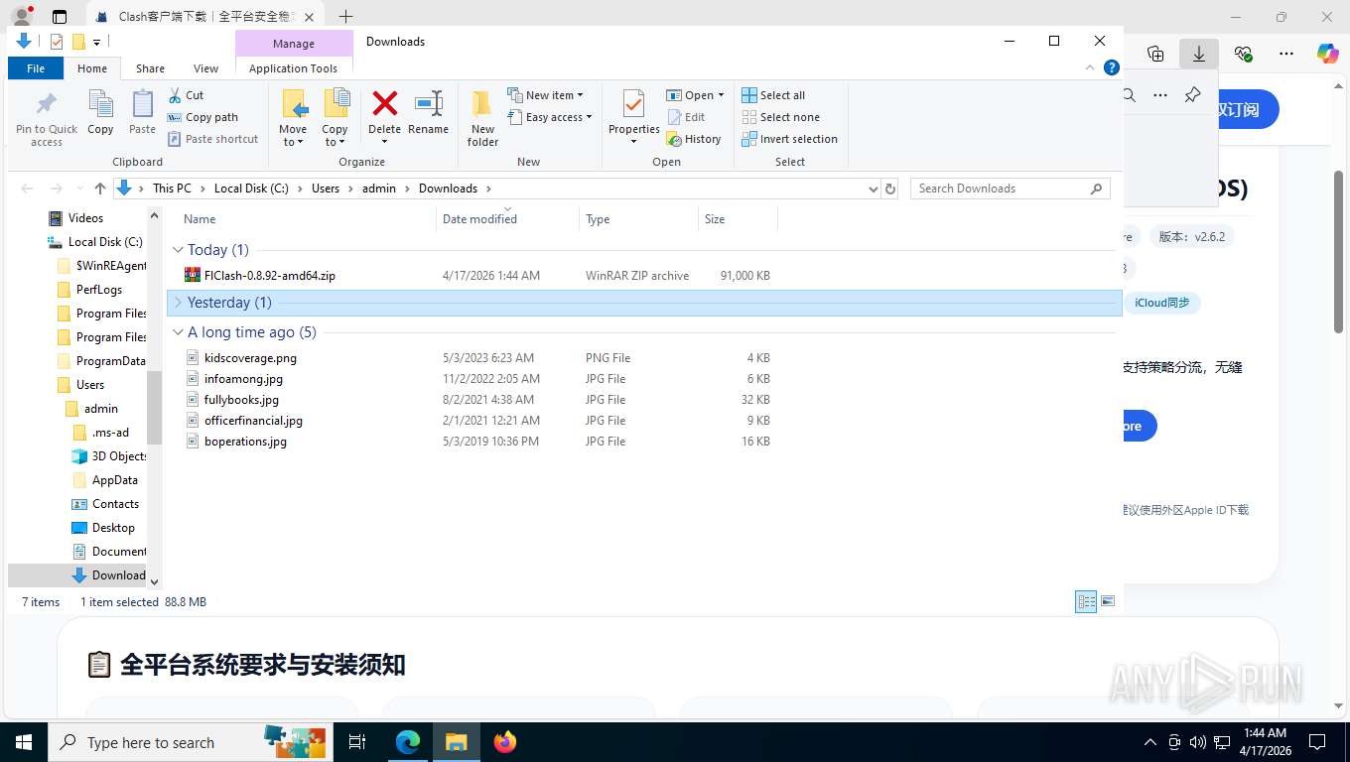Cut the selected item
The image size is (1350, 762).
(186, 95)
